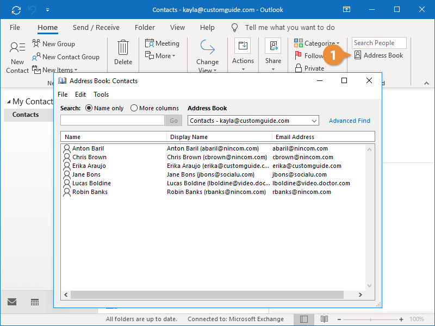Open the Address Book Tools menu
Screen dimensions: 435x326
coord(101,95)
